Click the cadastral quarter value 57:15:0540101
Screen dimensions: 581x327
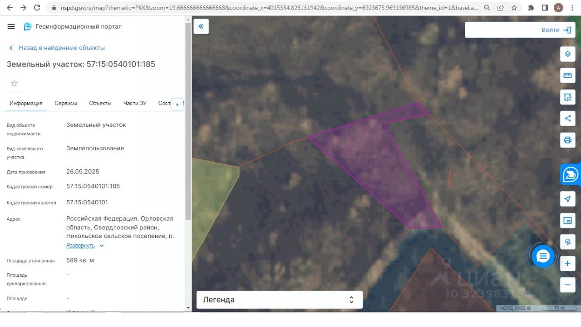pyautogui.click(x=87, y=203)
